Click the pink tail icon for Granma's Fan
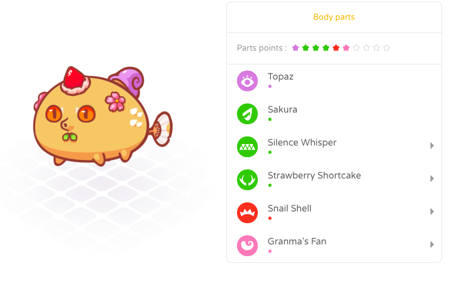 point(247,245)
